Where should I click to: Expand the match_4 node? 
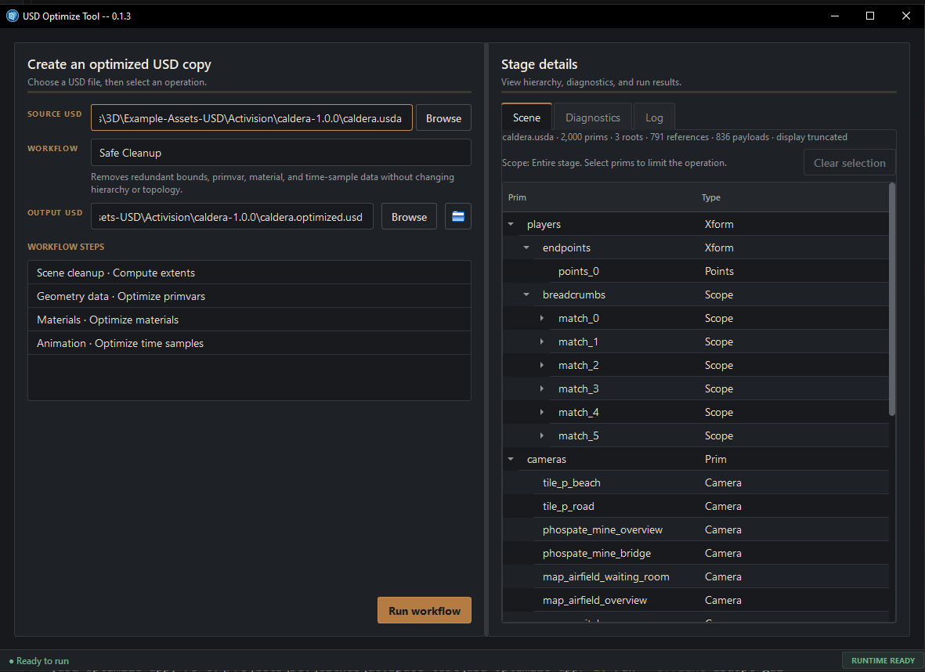541,413
